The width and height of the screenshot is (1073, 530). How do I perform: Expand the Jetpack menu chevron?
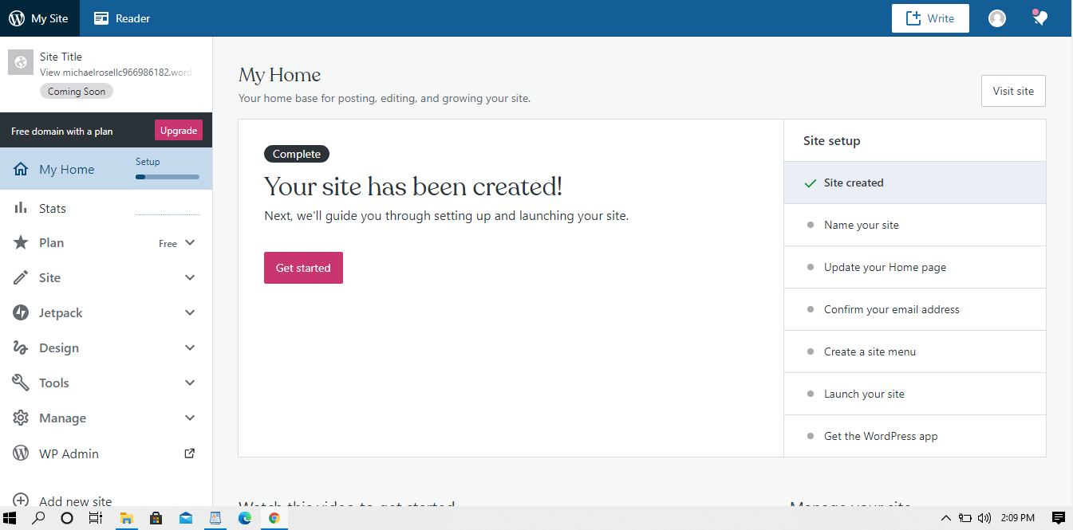(190, 313)
